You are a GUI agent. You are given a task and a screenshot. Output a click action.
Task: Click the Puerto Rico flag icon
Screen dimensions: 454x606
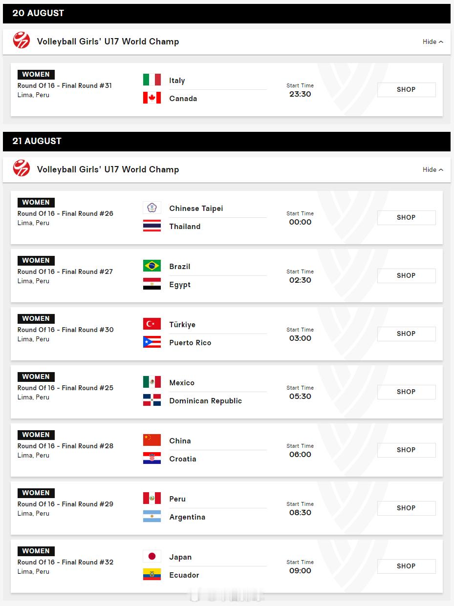[x=151, y=342]
